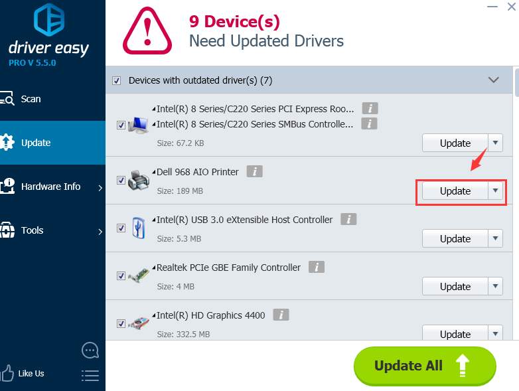Click the Tools toolbox icon
The width and height of the screenshot is (519, 391).
click(7, 230)
